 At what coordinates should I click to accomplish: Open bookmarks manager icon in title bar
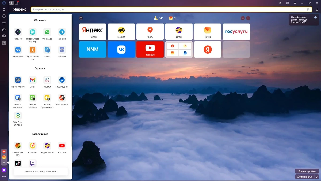click(288, 3)
